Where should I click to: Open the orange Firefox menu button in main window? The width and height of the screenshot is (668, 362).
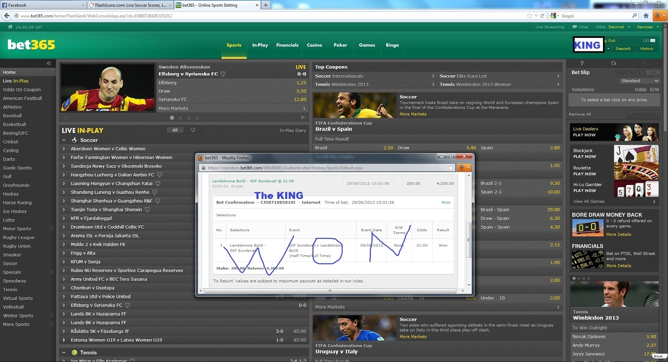pos(659,16)
